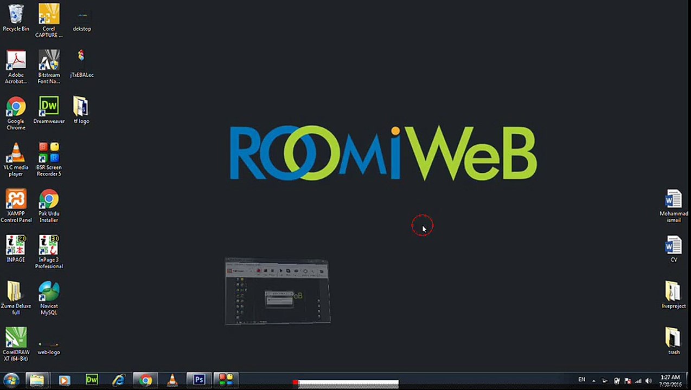Image resolution: width=691 pixels, height=390 pixels.
Task: Switch to Photoshop in the taskbar
Action: pos(199,380)
